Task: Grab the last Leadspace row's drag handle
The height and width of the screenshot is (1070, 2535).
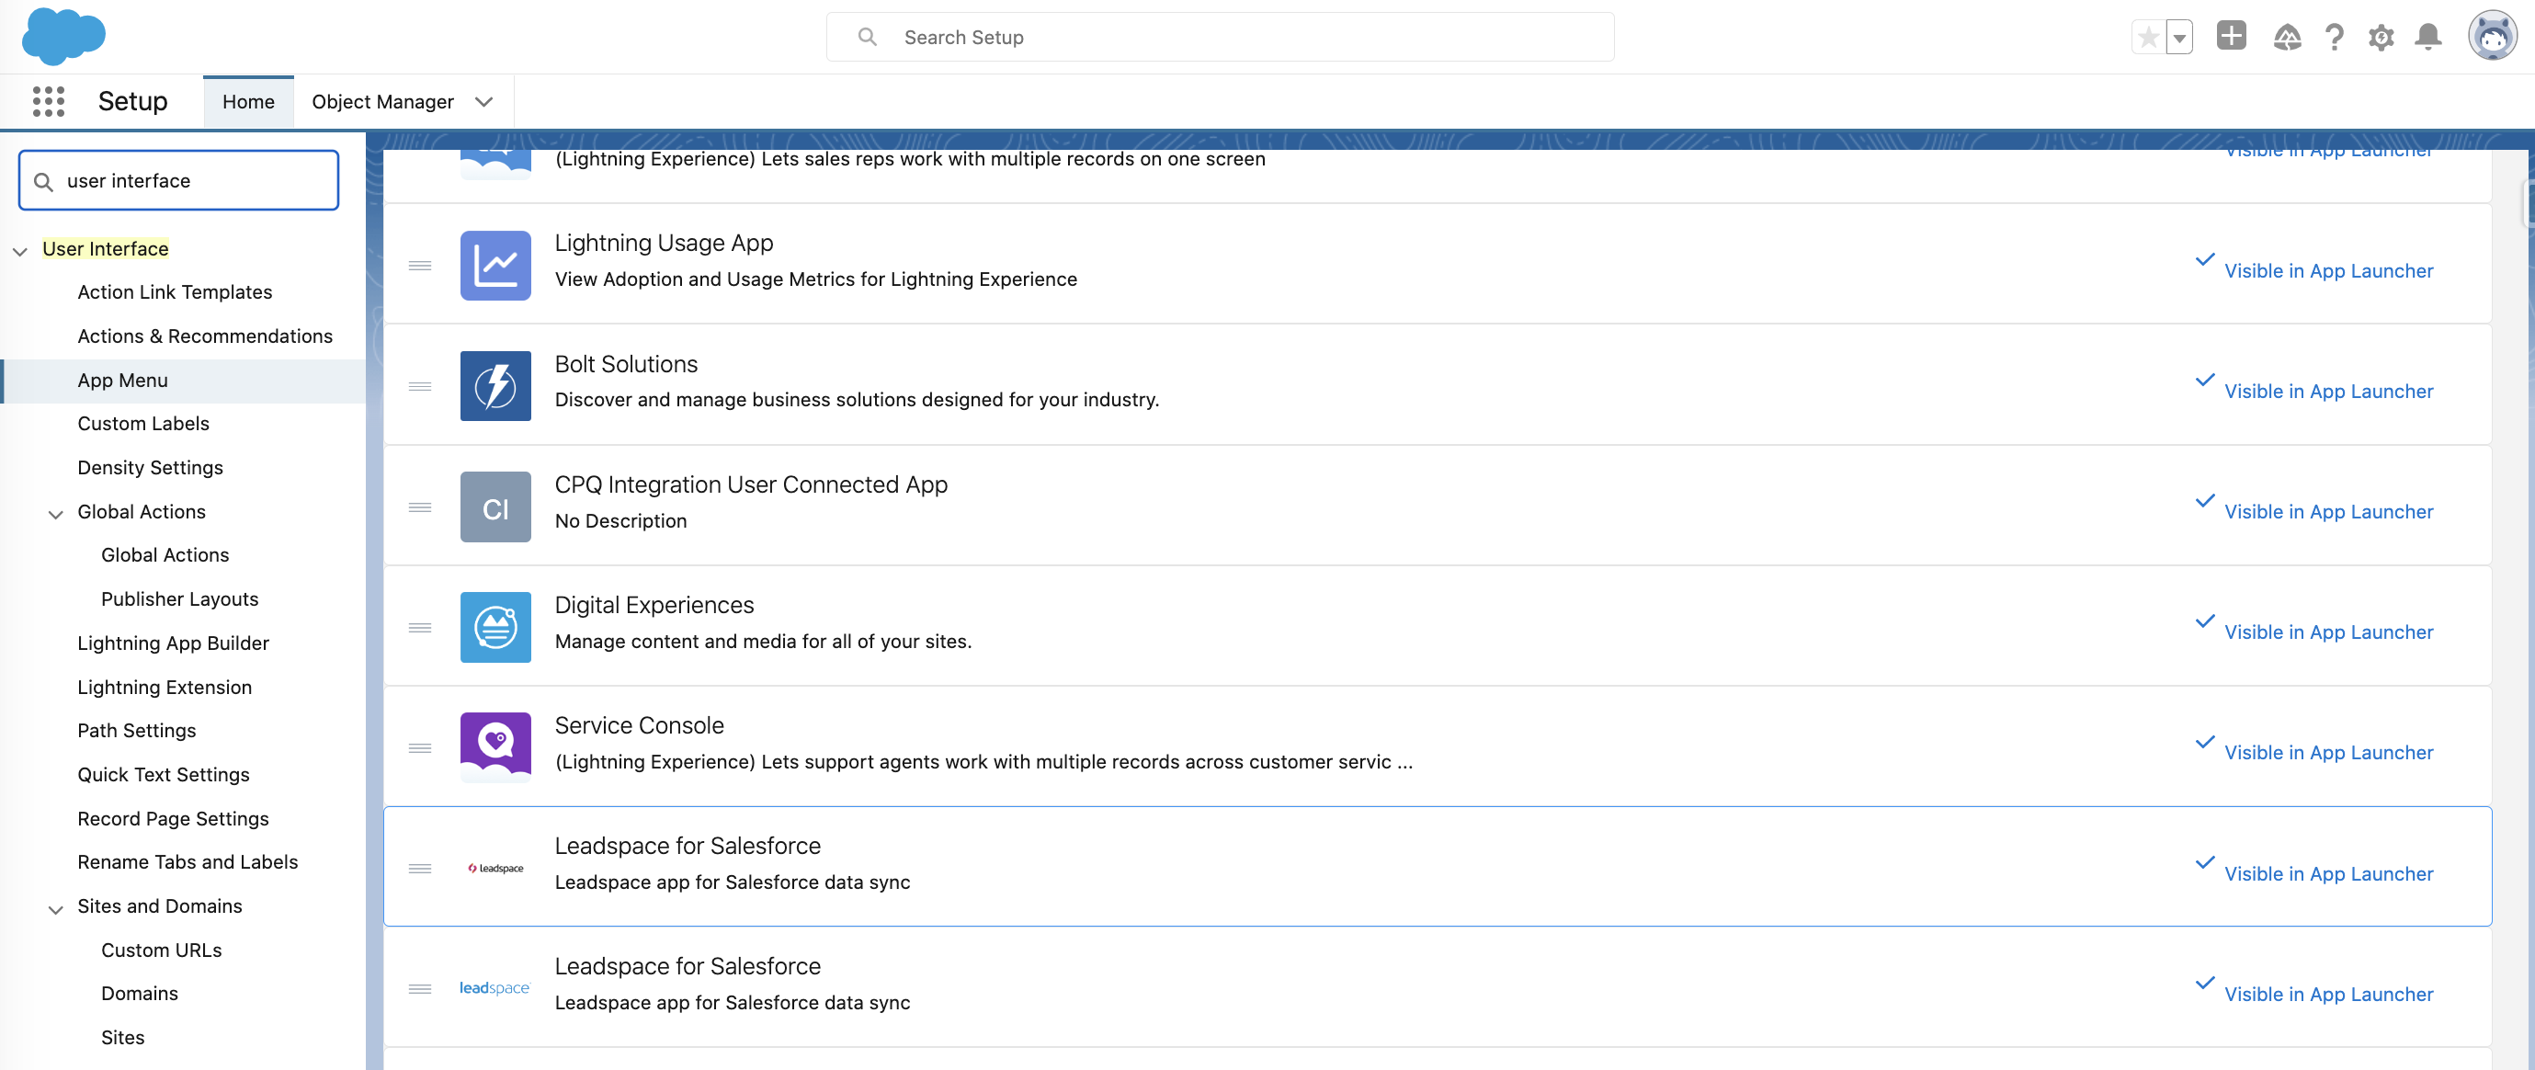Action: pyautogui.click(x=420, y=988)
